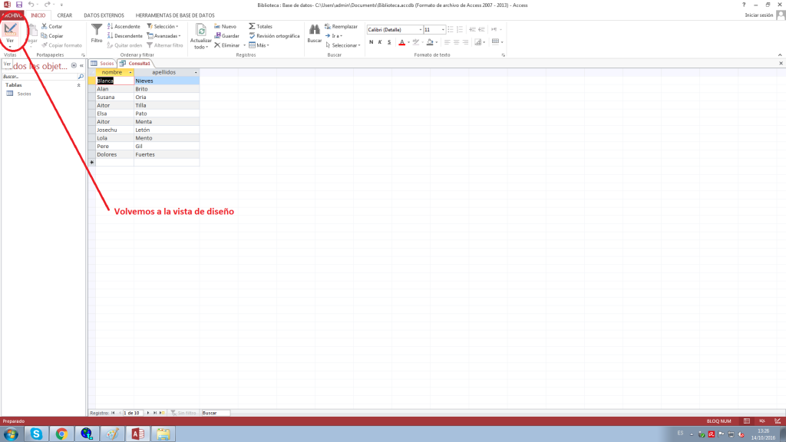Run Revisión ortográfica spell check
This screenshot has height=442, width=786.
[x=272, y=35]
